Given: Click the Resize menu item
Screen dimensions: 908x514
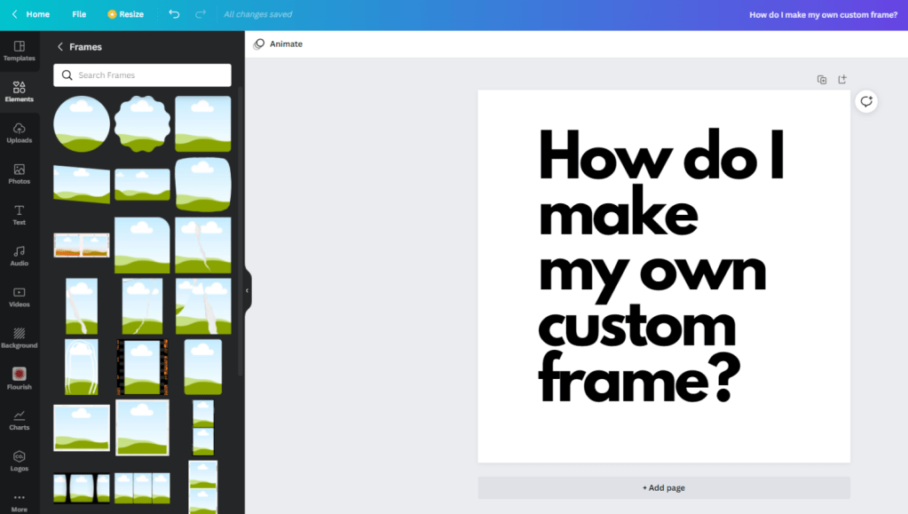Looking at the screenshot, I should 125,14.
